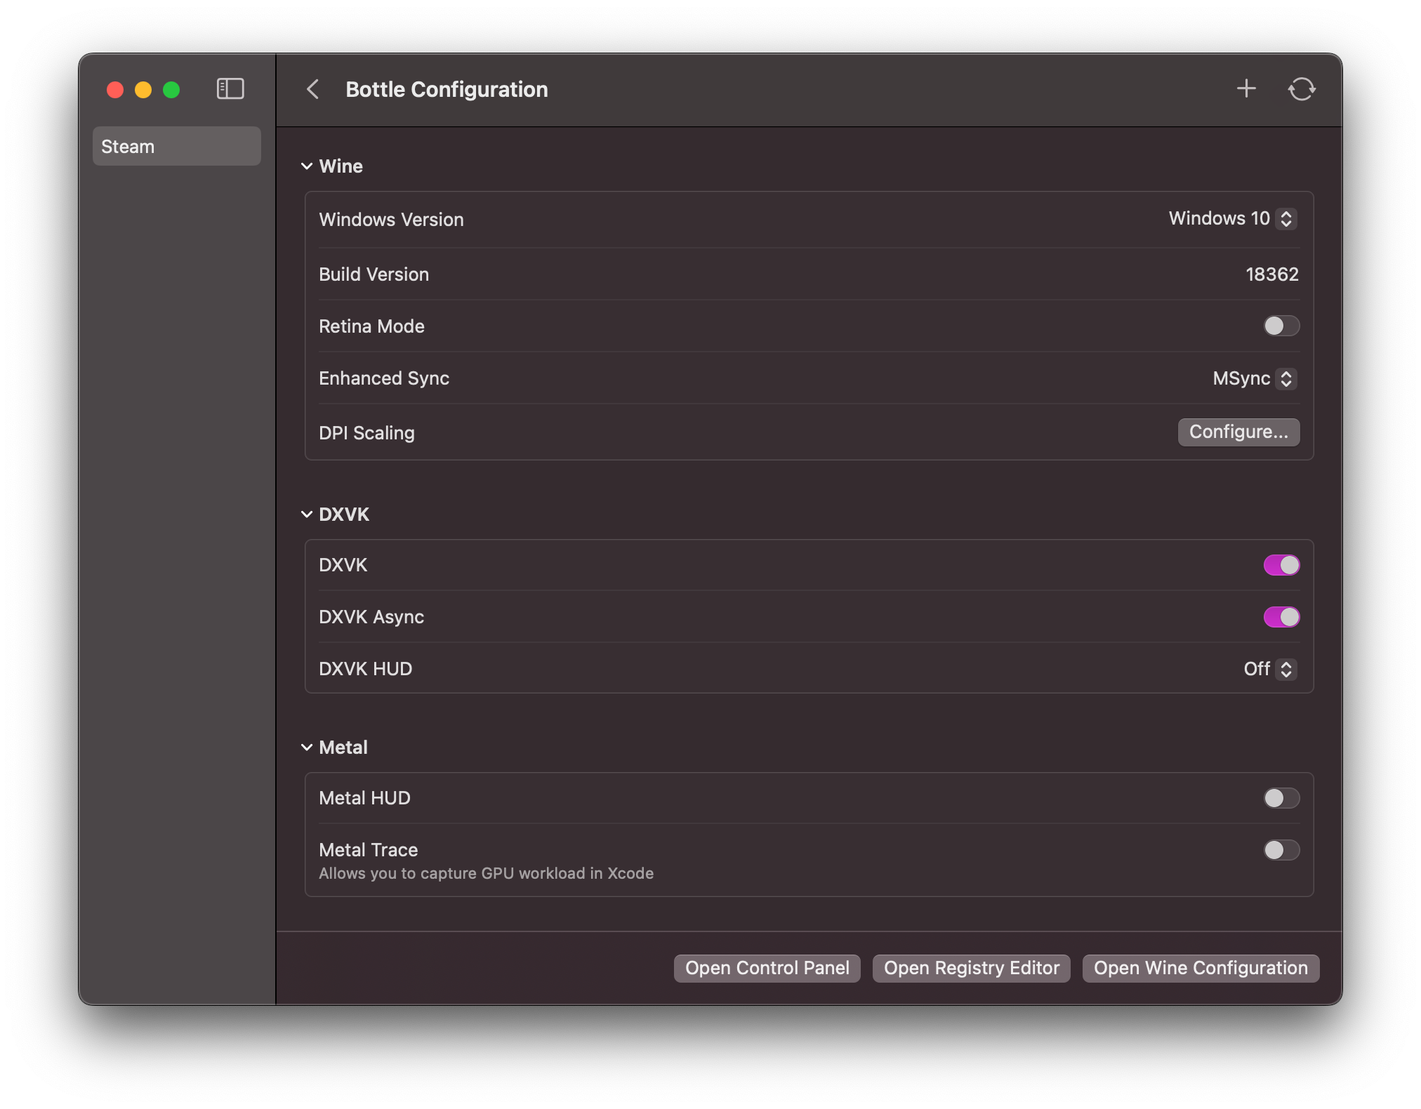The height and width of the screenshot is (1109, 1421).
Task: Collapse the Wine section
Action: click(307, 166)
